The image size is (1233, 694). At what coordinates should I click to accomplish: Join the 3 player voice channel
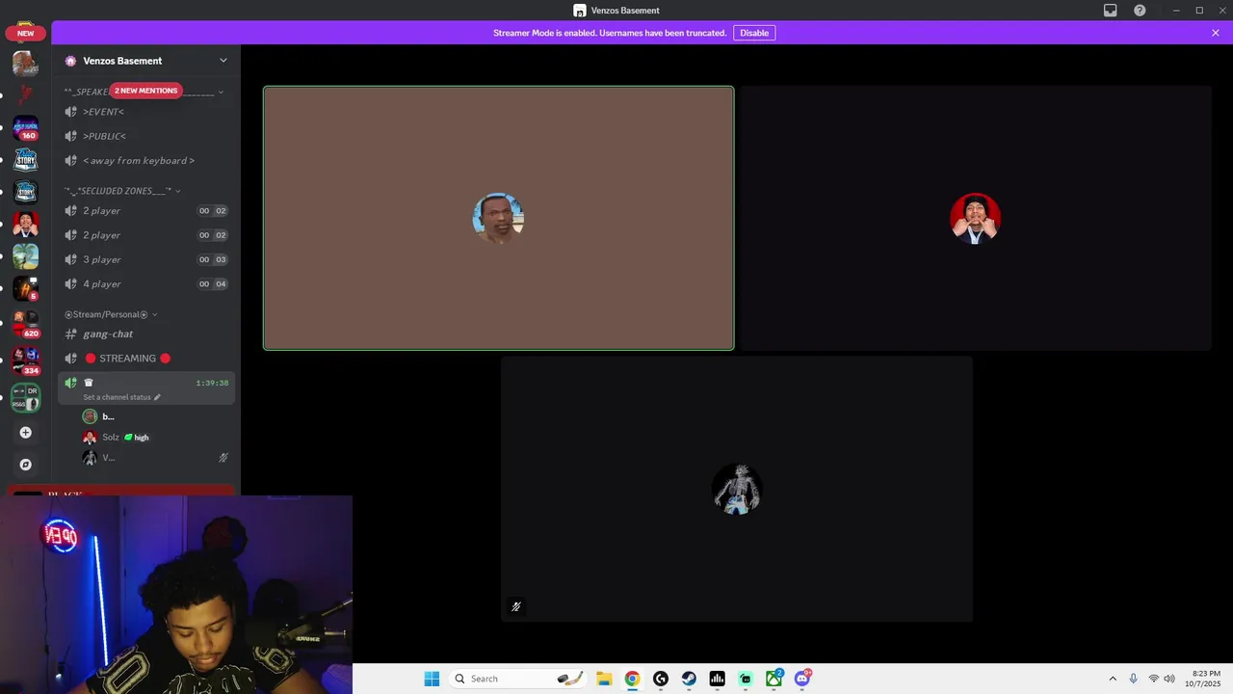pos(144,259)
